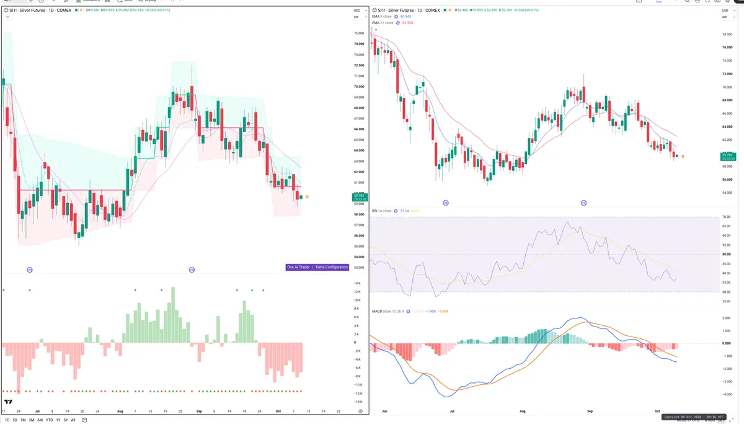
Task: Click the silver symbol logo in right chart
Action: [x=375, y=10]
